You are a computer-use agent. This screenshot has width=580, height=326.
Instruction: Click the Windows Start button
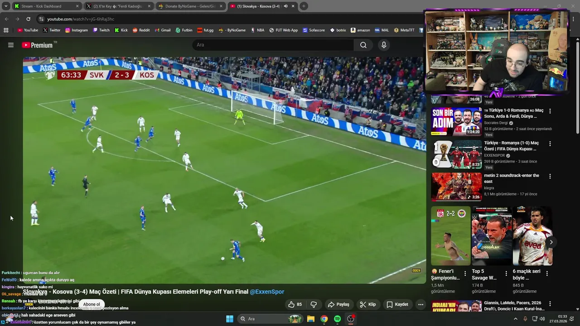230,319
